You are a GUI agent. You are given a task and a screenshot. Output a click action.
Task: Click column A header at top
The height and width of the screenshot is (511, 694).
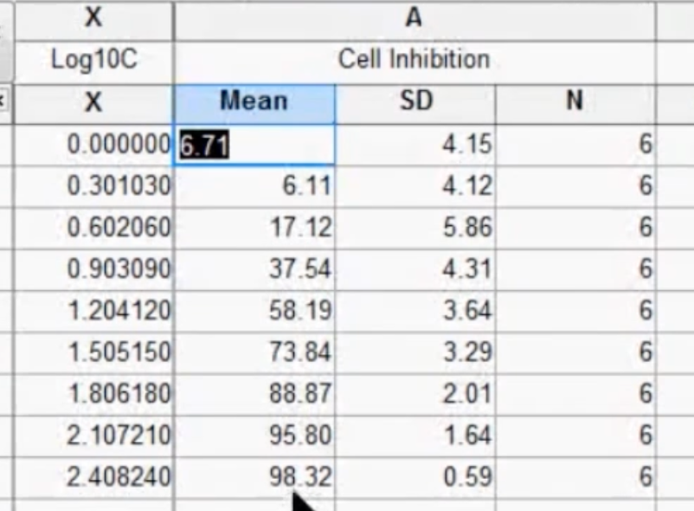414,17
